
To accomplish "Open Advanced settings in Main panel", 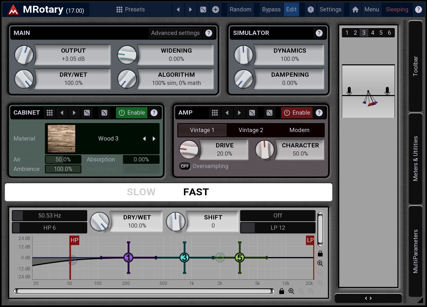I will pyautogui.click(x=175, y=33).
